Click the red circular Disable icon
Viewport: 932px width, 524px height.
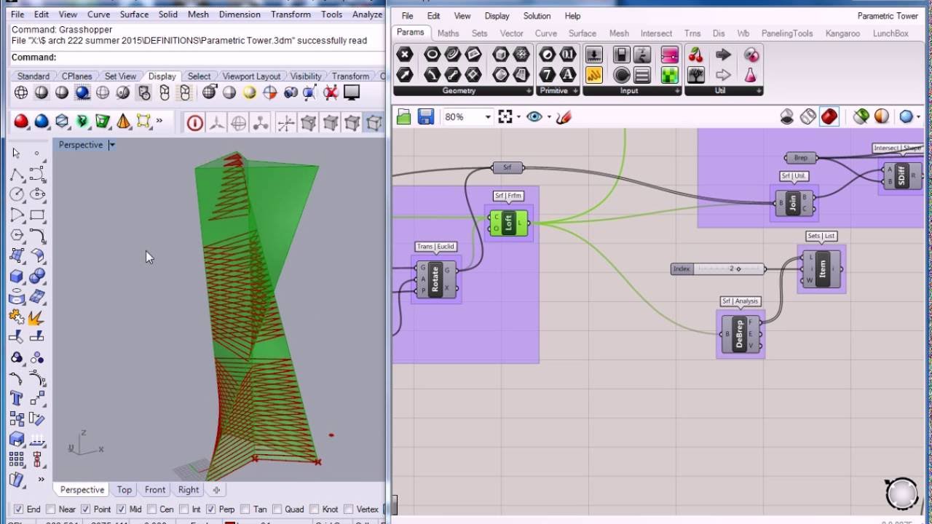[195, 123]
